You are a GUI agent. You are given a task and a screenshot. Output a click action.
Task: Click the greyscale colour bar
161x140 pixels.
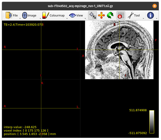(152, 122)
